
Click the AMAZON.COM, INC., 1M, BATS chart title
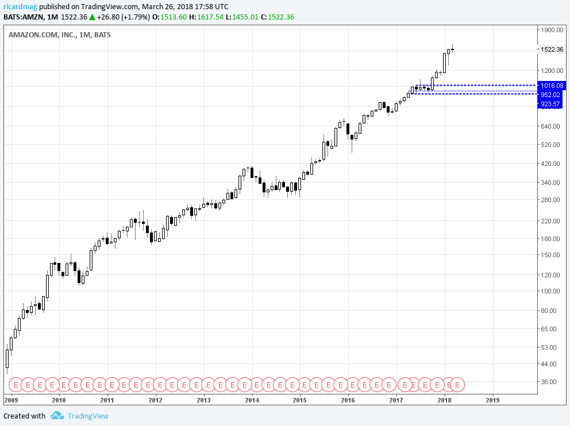[x=60, y=35]
